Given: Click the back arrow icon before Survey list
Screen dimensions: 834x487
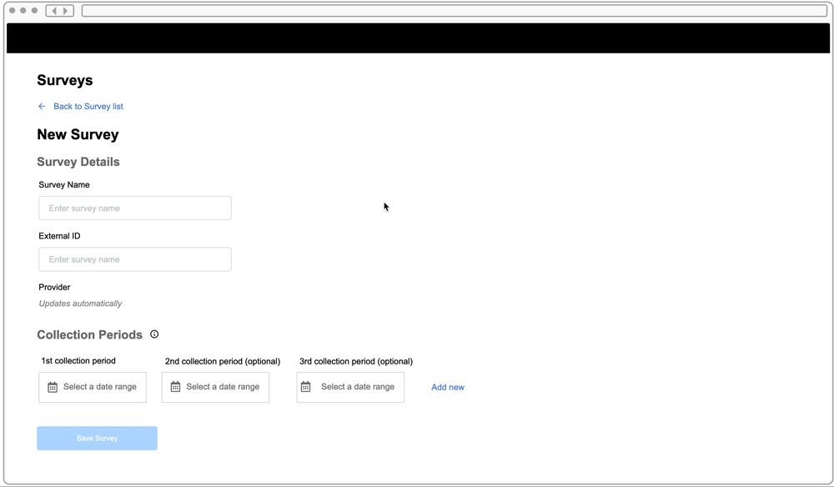Looking at the screenshot, I should [42, 107].
